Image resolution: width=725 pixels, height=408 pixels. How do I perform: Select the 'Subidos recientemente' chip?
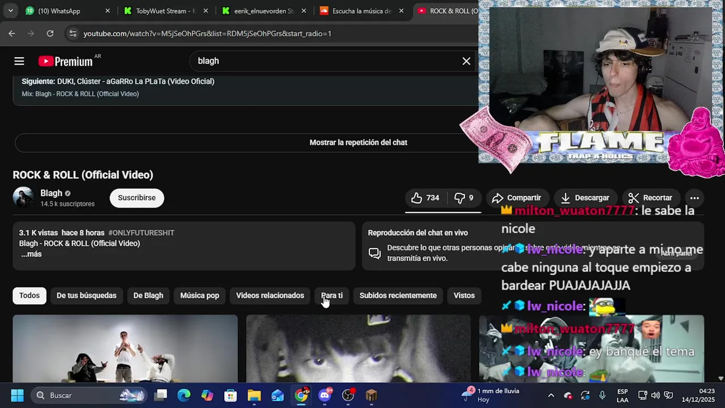coord(398,295)
